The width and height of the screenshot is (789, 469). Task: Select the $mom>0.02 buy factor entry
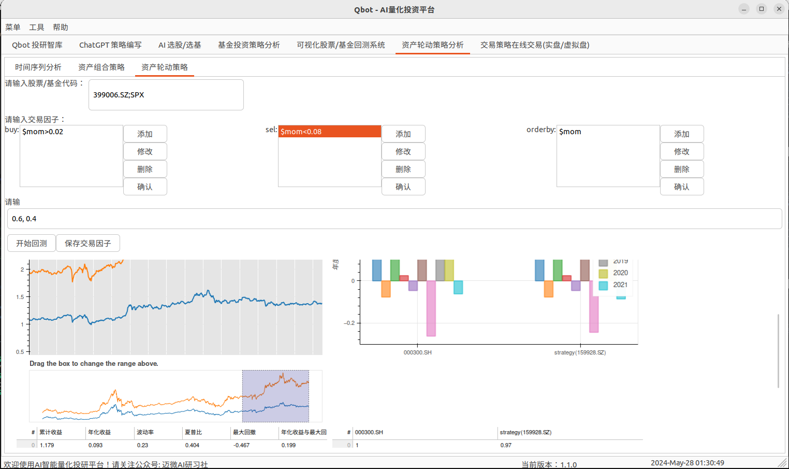pyautogui.click(x=71, y=131)
